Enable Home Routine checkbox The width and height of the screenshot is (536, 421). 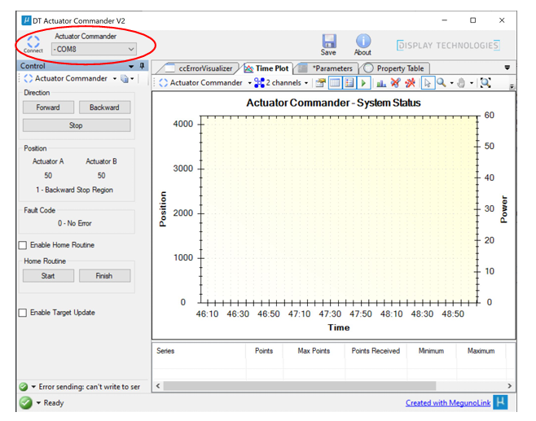(x=23, y=245)
